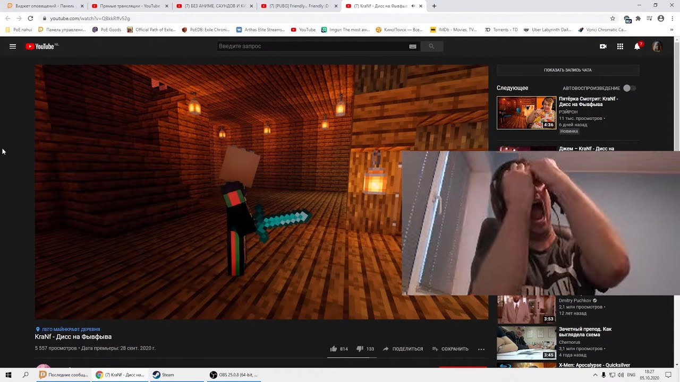Click the СОХРАНИТЬ save button
Screen dimensions: 680x382
coord(450,349)
